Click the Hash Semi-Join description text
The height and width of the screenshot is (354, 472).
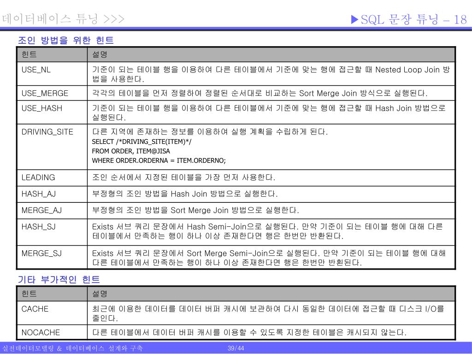pyautogui.click(x=268, y=231)
